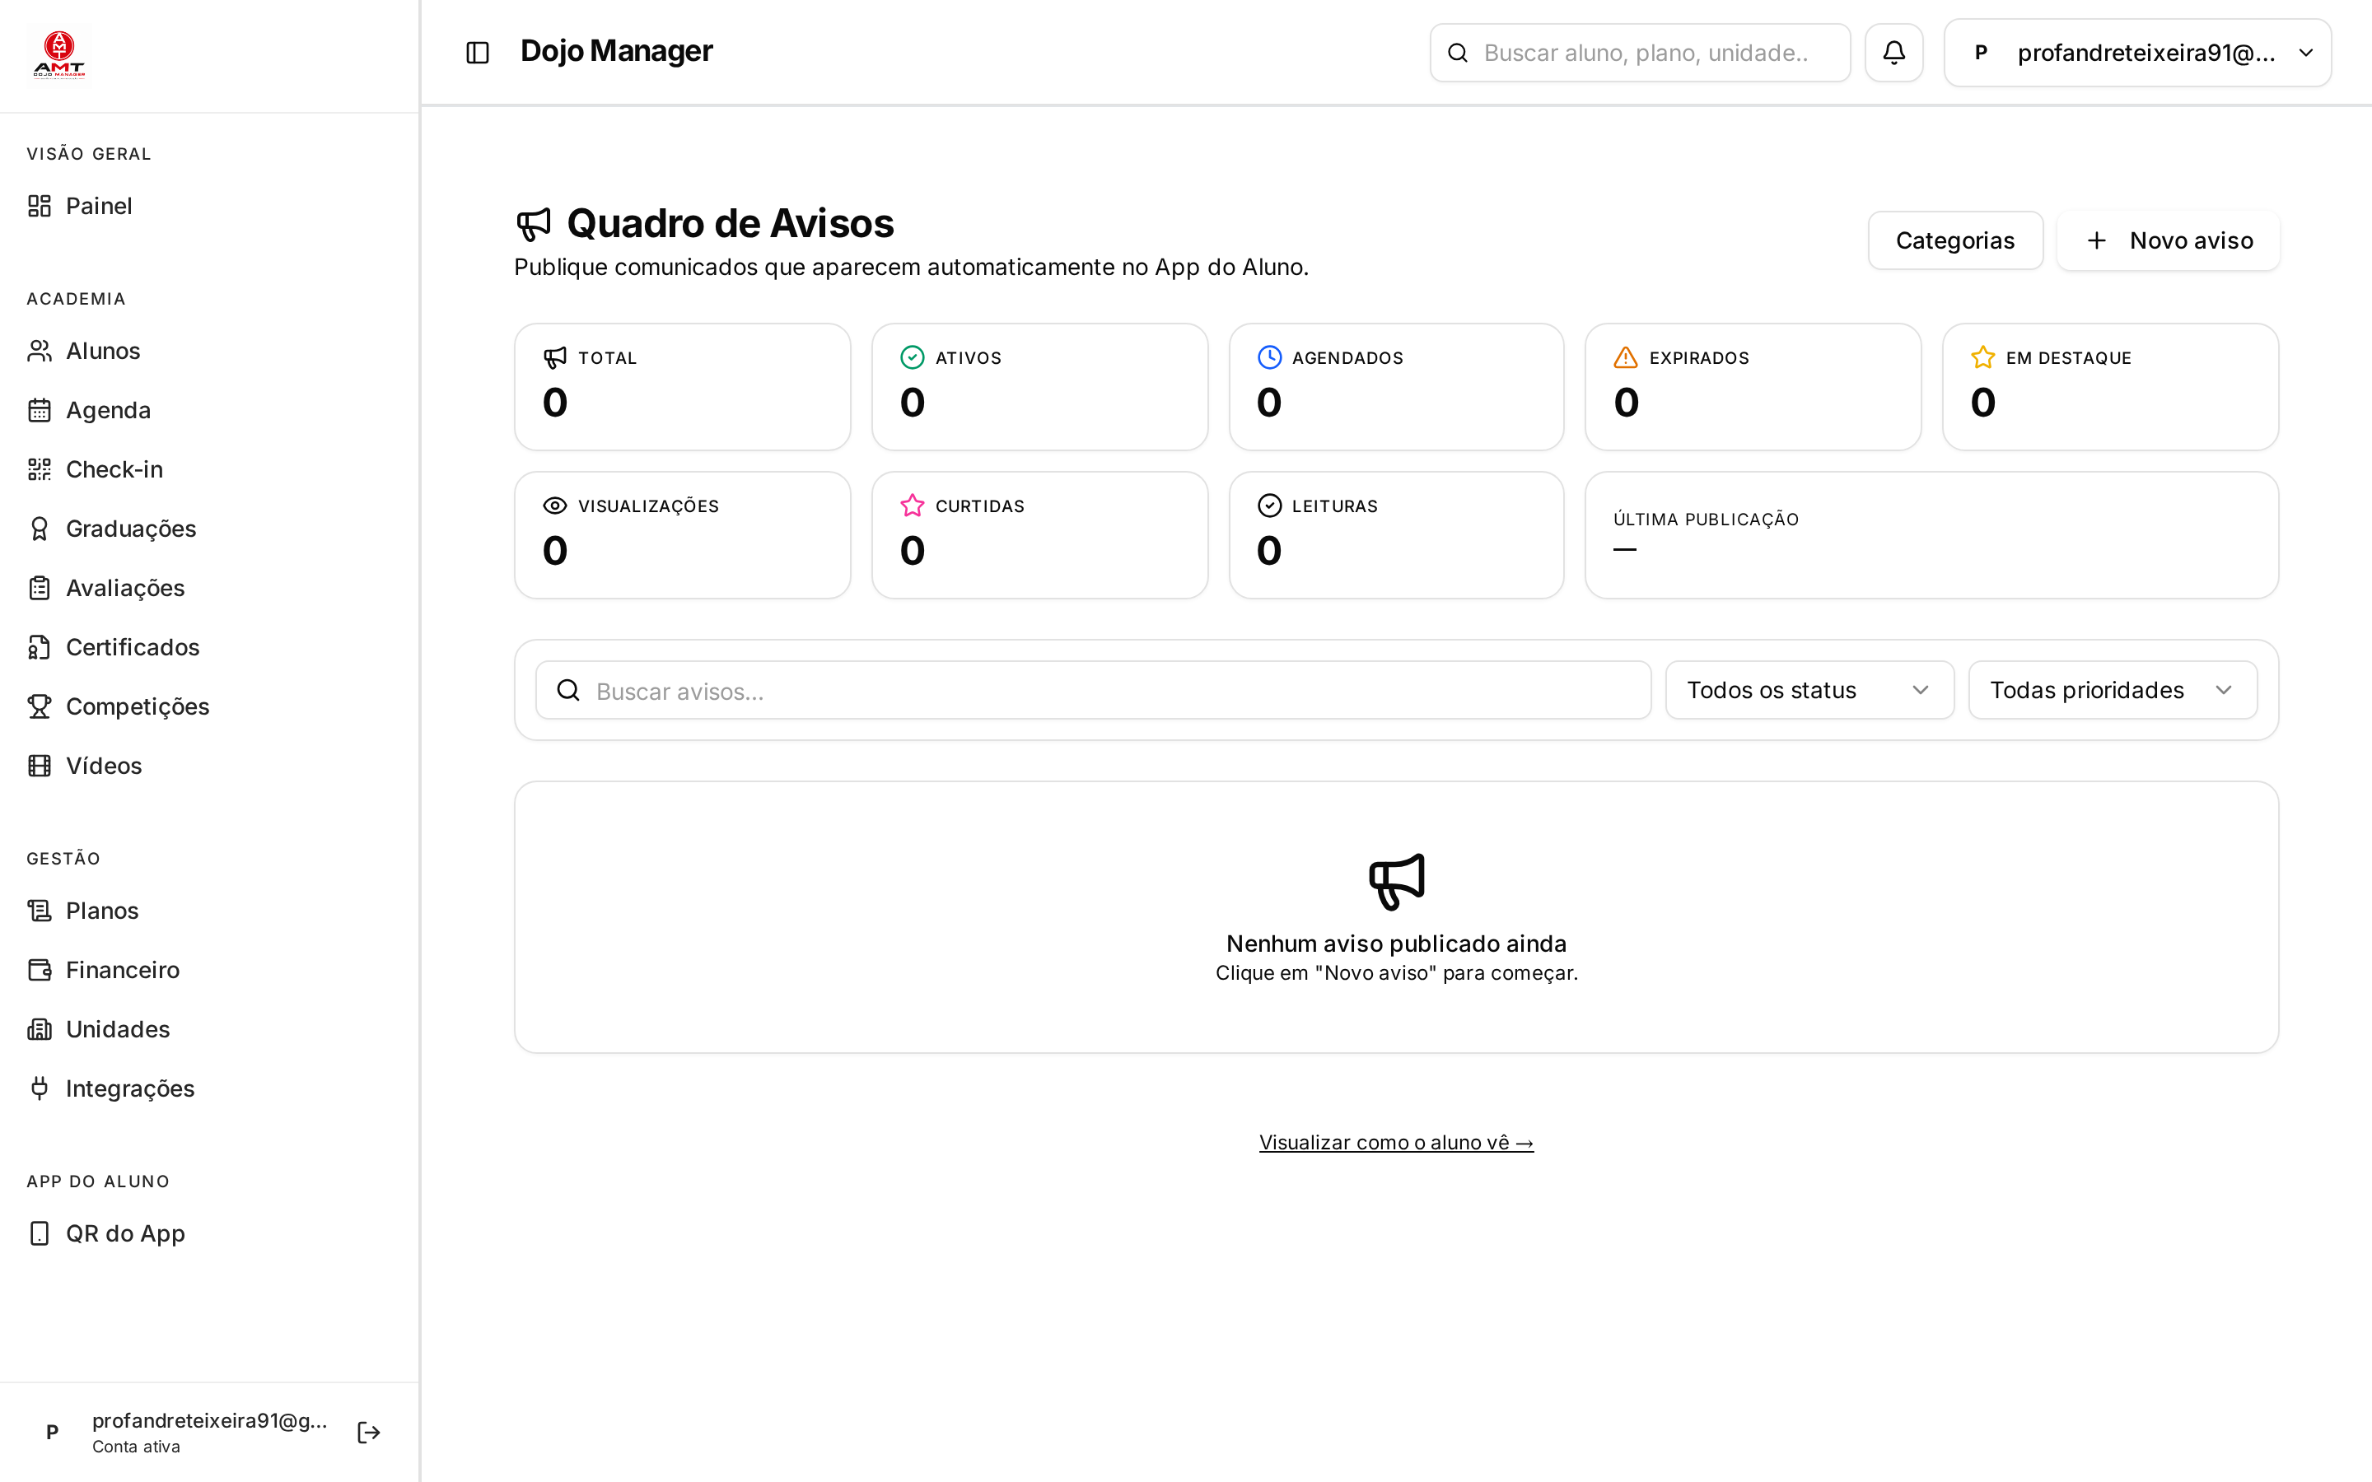Follow Visualizar como o aluno vê link
This screenshot has height=1482, width=2372.
1396,1142
